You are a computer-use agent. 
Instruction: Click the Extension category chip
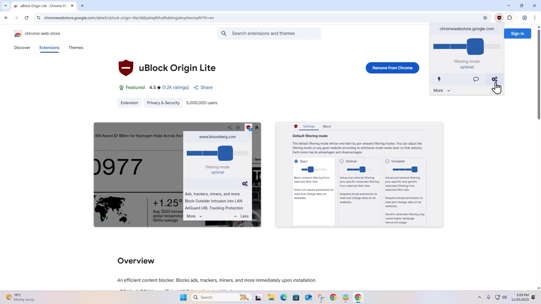(129, 103)
